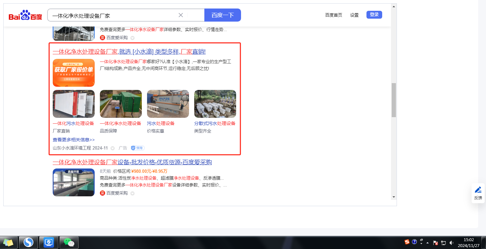Expand dropdown next to top 百度爱采购 source
The height and width of the screenshot is (249, 486).
click(x=132, y=38)
